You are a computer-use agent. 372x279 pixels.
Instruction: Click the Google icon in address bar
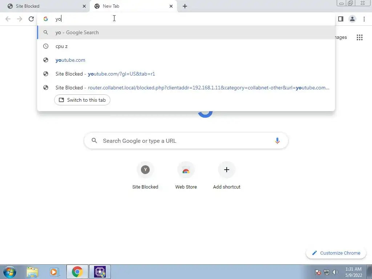(x=45, y=19)
